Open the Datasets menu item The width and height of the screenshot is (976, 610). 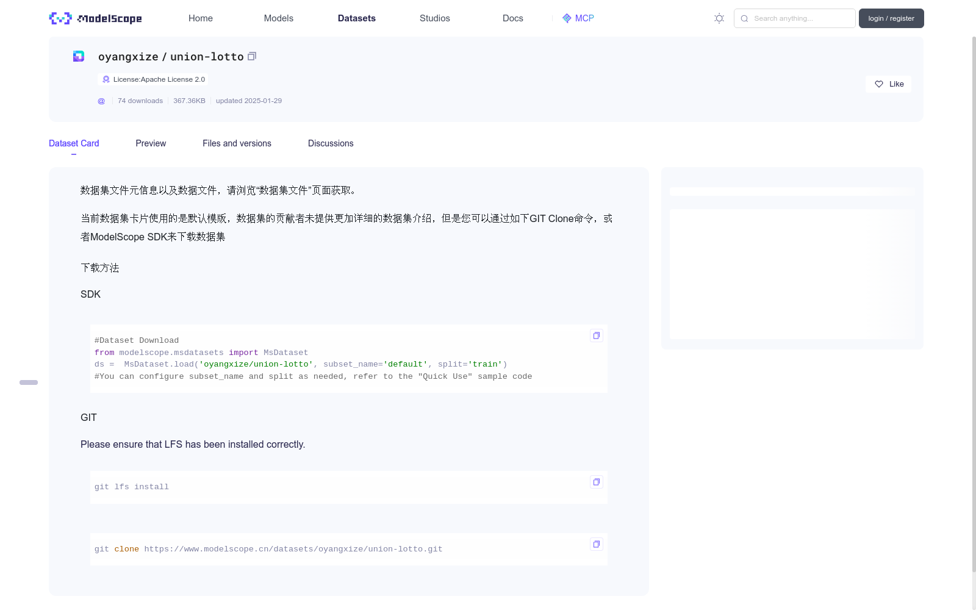point(357,18)
